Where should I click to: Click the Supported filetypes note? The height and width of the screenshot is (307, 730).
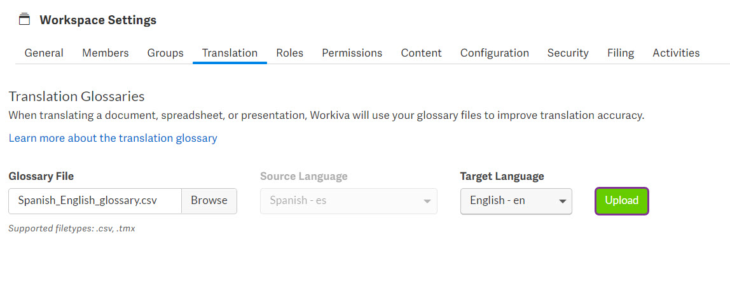72,229
